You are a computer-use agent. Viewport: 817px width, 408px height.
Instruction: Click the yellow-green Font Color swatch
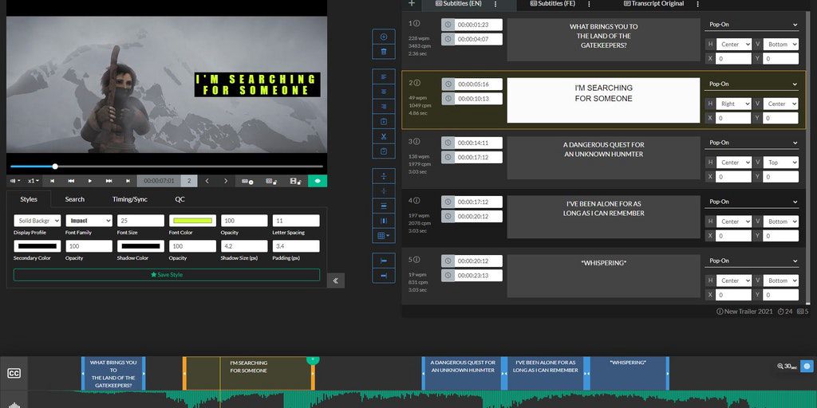(191, 221)
